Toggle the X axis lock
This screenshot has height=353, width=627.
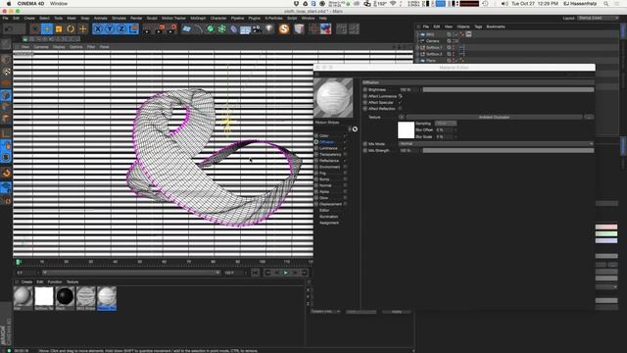pos(98,28)
